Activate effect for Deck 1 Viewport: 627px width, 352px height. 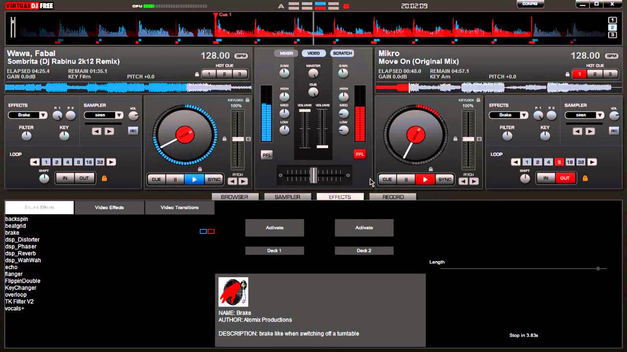click(274, 228)
